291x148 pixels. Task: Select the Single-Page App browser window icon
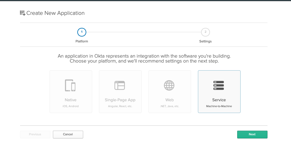pos(120,85)
